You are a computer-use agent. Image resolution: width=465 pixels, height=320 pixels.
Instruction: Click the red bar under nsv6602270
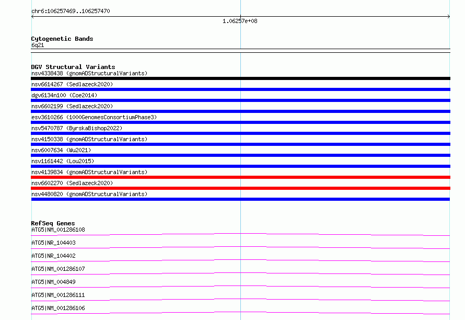tap(240, 188)
